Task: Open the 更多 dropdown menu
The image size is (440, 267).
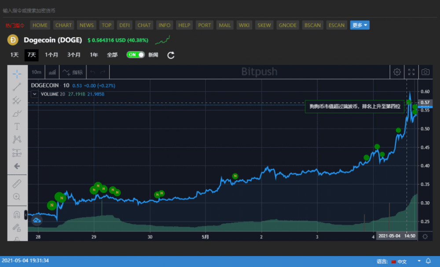Action: [x=359, y=25]
